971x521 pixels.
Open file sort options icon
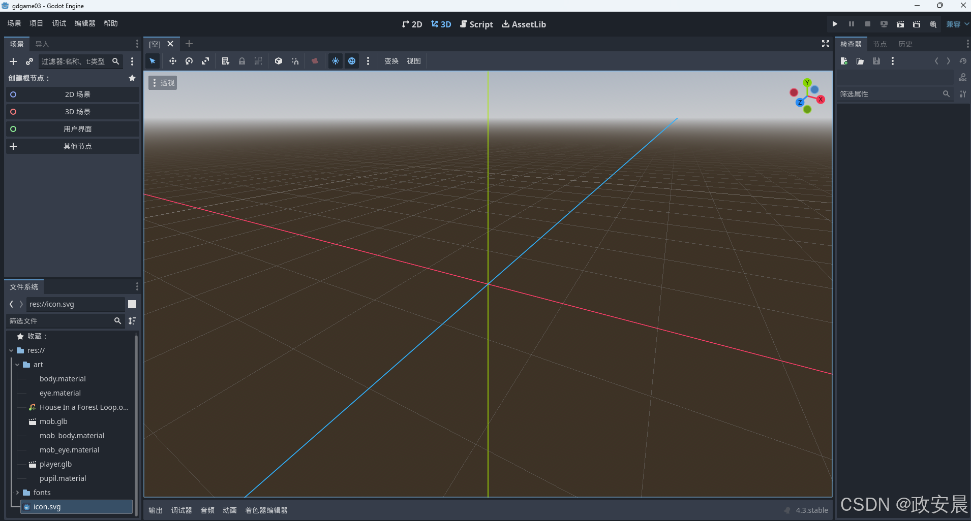pos(132,321)
